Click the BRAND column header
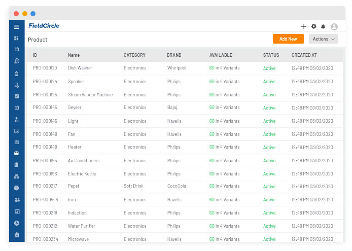 174,55
